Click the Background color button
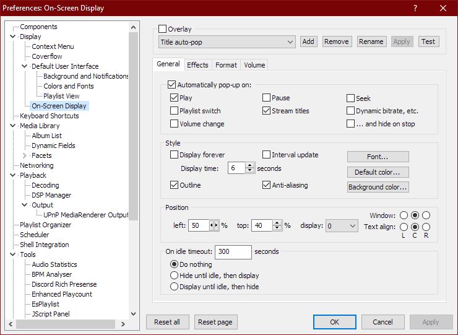Image resolution: width=458 pixels, height=335 pixels. [378, 187]
